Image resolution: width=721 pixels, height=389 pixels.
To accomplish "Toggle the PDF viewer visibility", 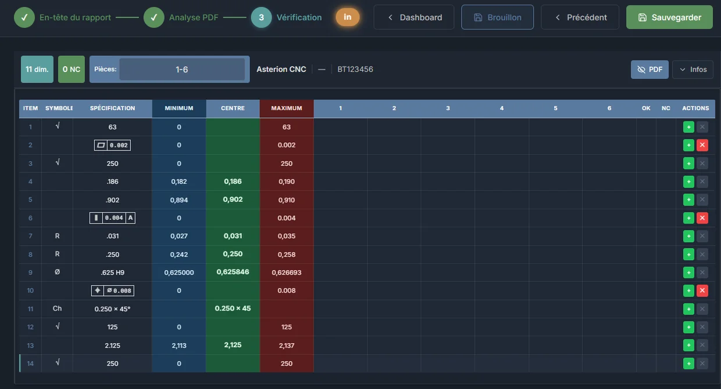I will pyautogui.click(x=649, y=70).
